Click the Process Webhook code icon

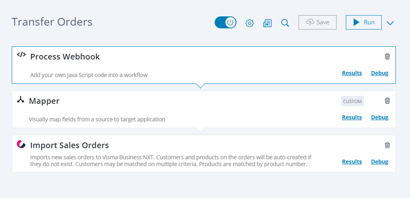tap(21, 55)
